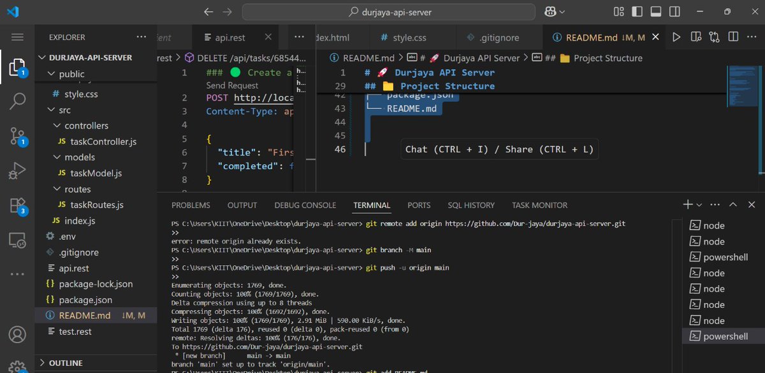Open Explorer Views and More Actions ellipsis
The width and height of the screenshot is (765, 373).
[x=142, y=37]
